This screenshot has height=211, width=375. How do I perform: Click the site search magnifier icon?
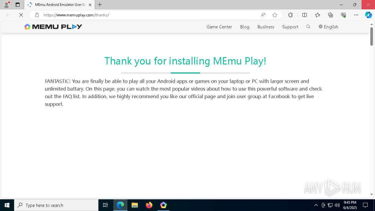tap(308, 27)
